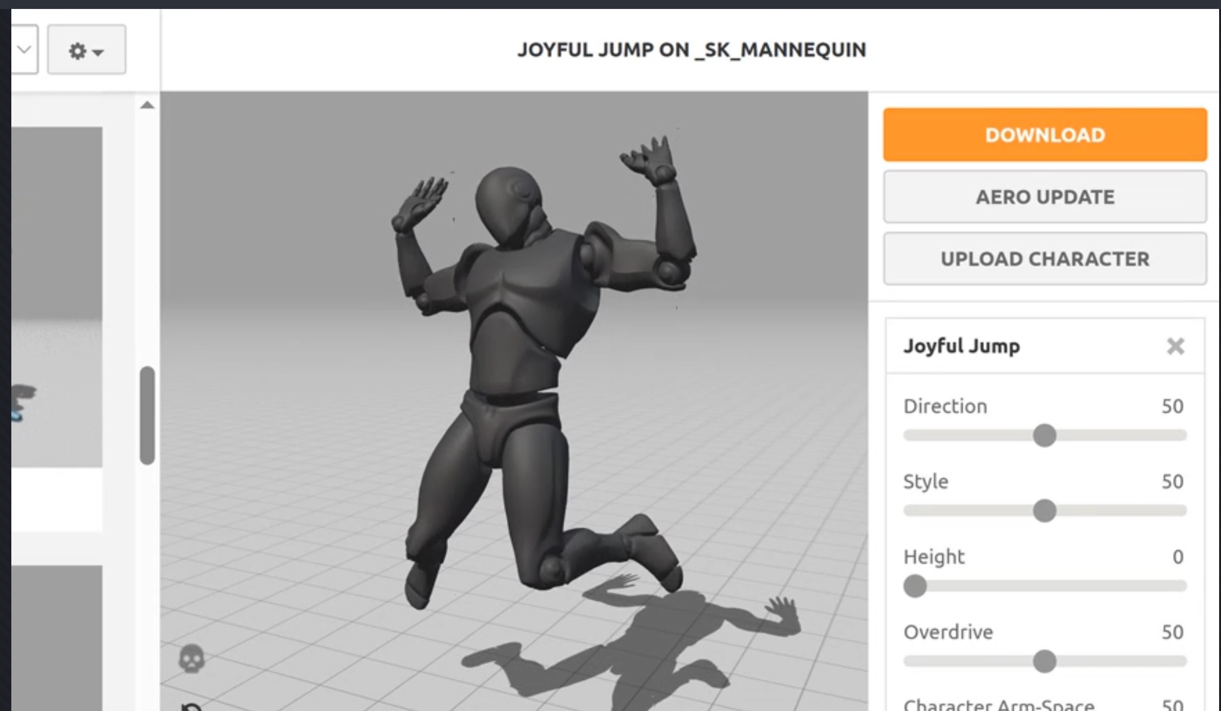Click the Overdrive slider handle
Viewport: 1221px width, 711px height.
tap(1044, 661)
